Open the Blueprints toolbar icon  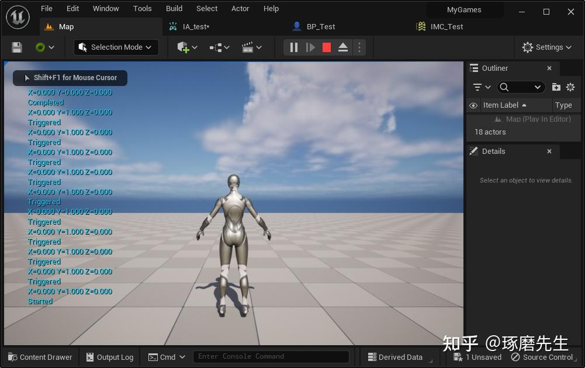pyautogui.click(x=216, y=47)
